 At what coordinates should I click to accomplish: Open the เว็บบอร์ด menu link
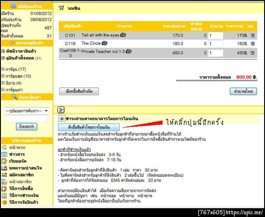tap(18, 161)
